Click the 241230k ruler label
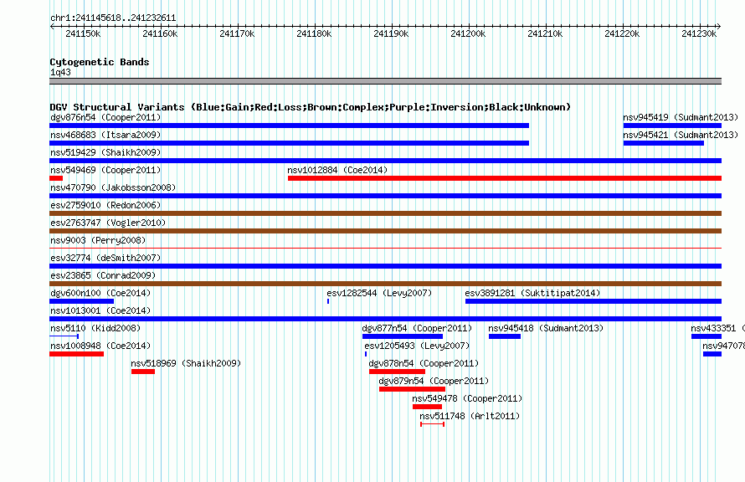 (699, 33)
